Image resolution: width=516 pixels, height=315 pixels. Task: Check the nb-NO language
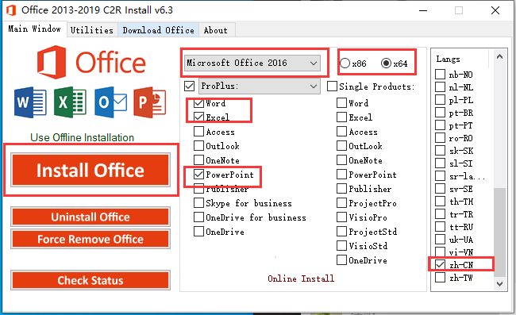tap(440, 75)
